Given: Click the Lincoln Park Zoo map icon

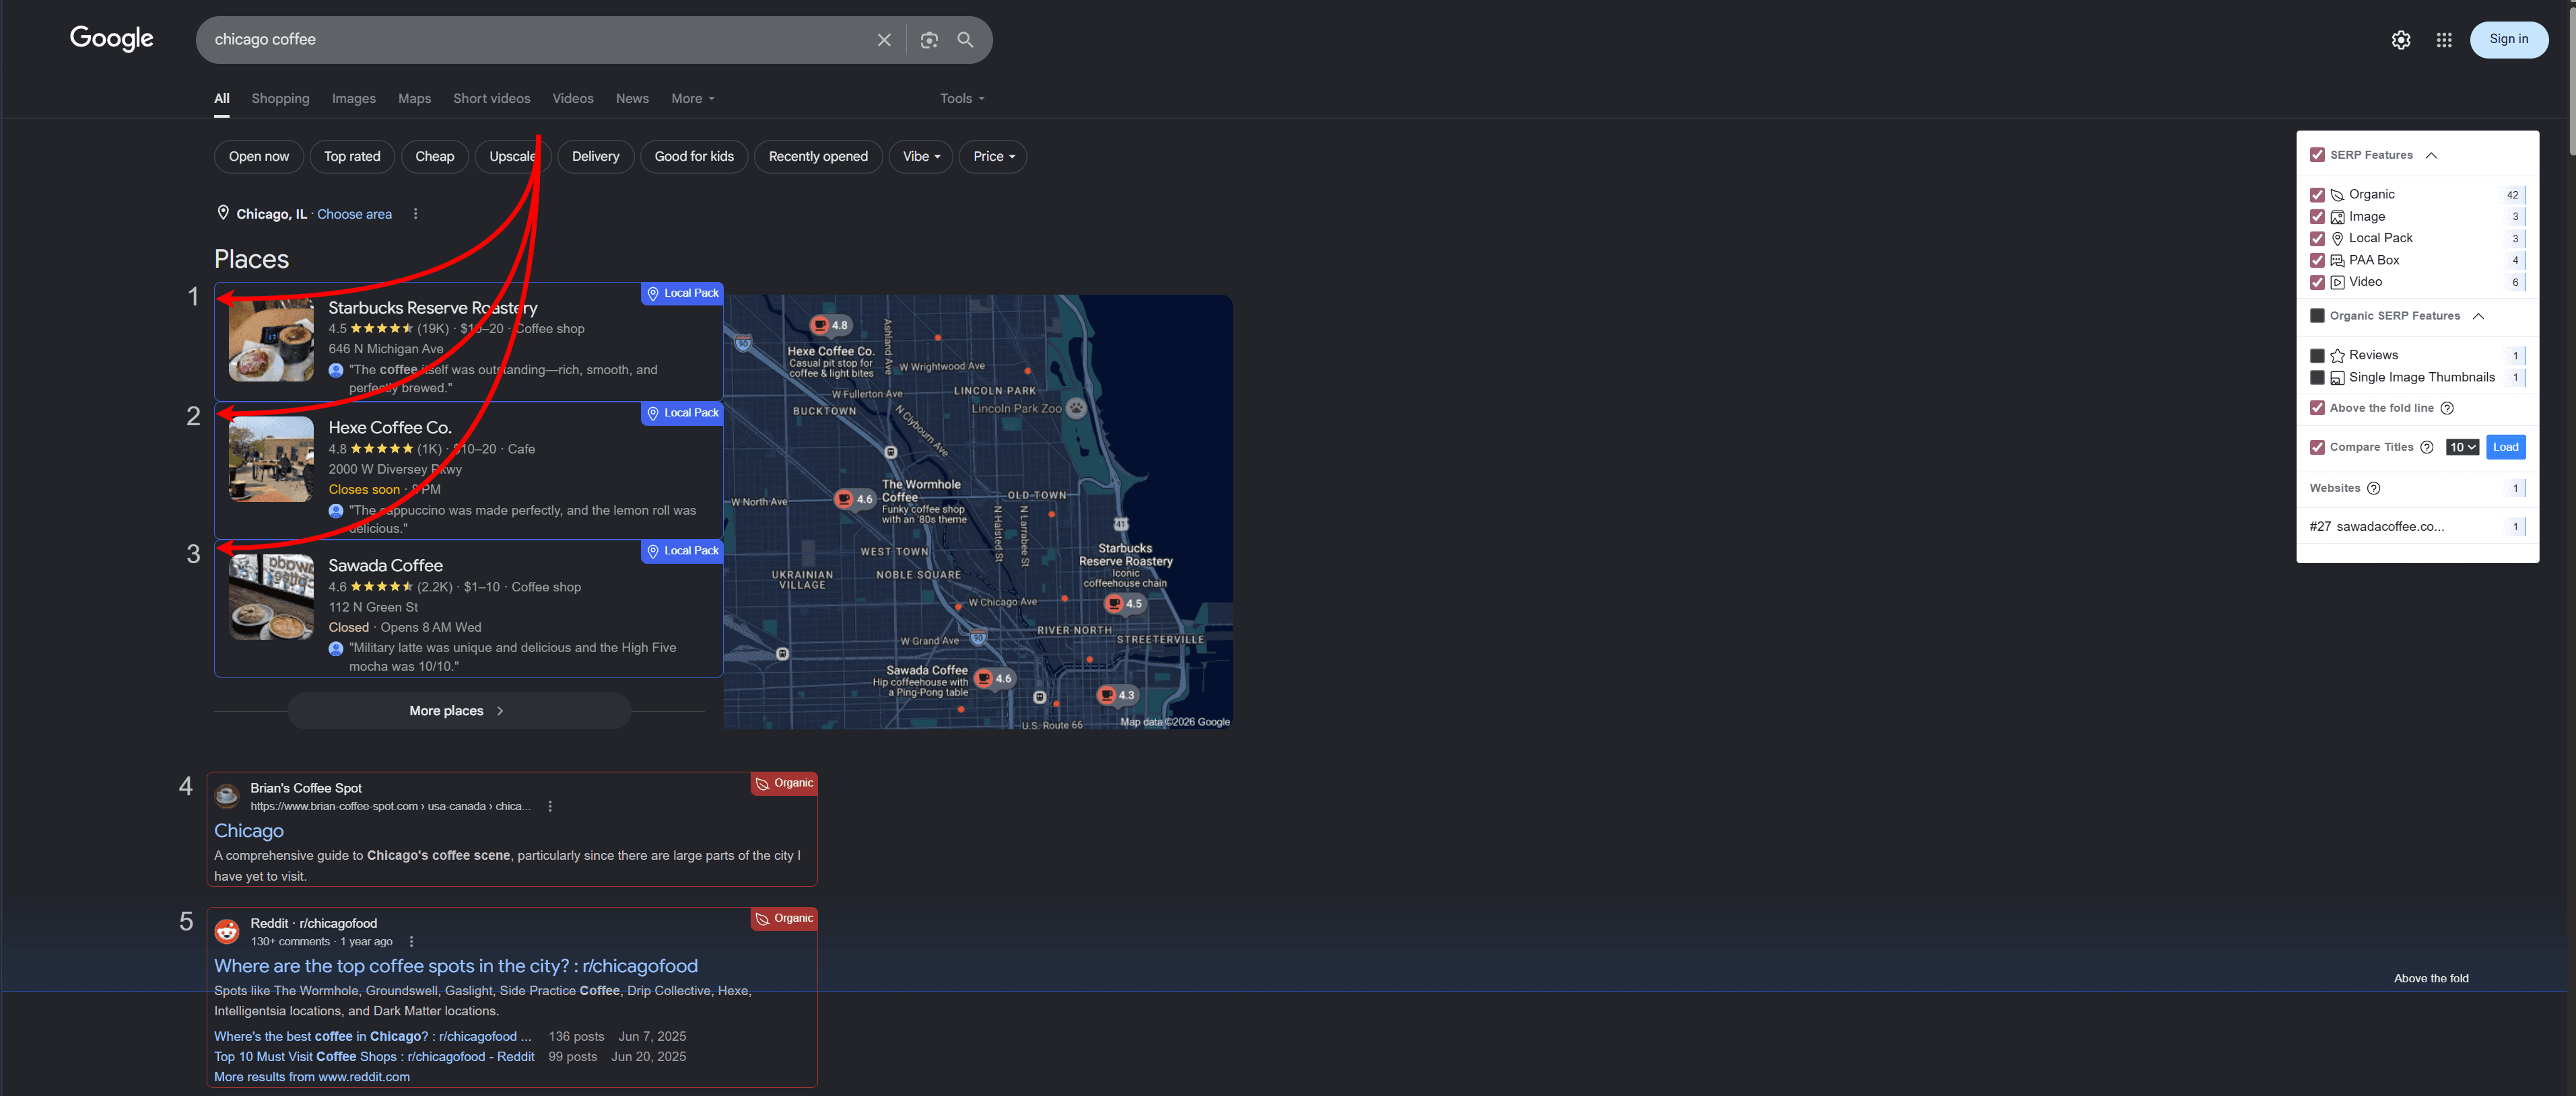Looking at the screenshot, I should pos(1076,408).
